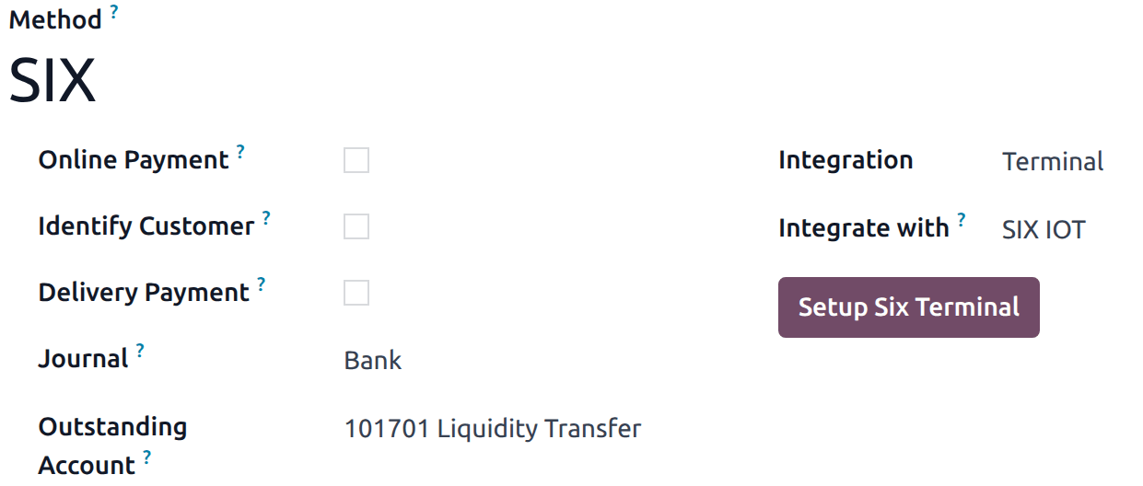Image resolution: width=1143 pixels, height=486 pixels.
Task: Click the Delivery Payment label text
Action: coord(144,293)
